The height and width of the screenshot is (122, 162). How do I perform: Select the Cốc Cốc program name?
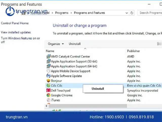[57, 85]
